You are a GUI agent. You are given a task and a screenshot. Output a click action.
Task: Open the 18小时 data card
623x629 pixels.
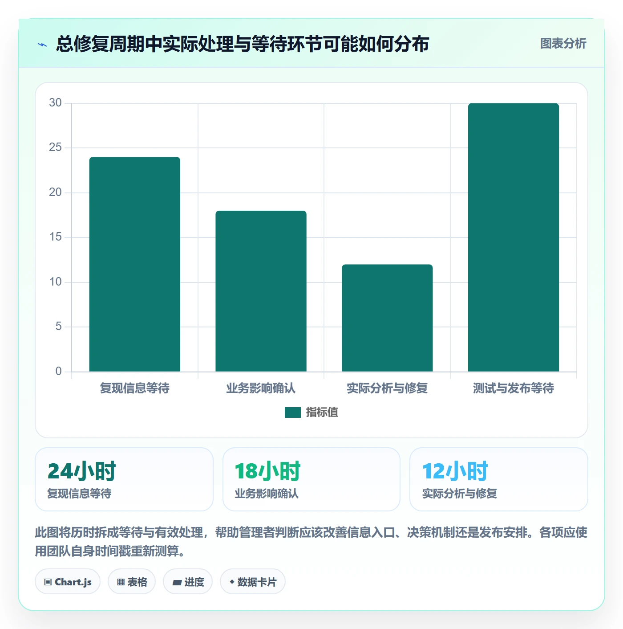click(x=311, y=479)
